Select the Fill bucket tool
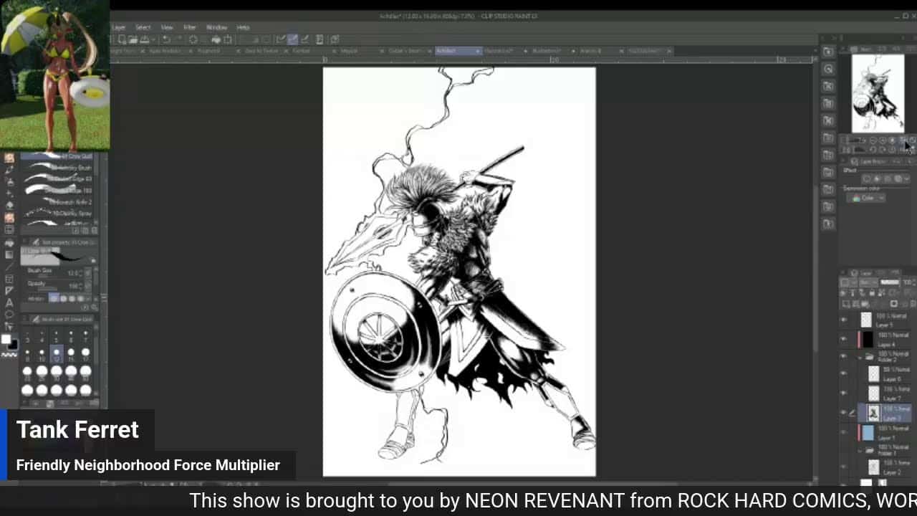The width and height of the screenshot is (917, 516). coord(9,242)
